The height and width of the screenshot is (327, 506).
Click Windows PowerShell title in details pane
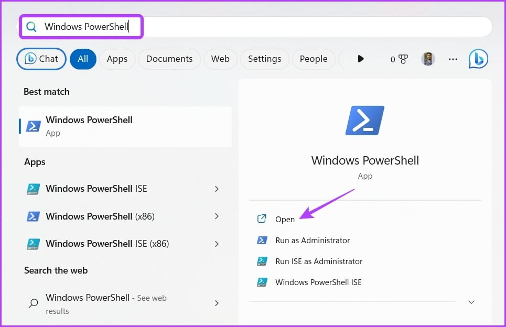(x=365, y=160)
